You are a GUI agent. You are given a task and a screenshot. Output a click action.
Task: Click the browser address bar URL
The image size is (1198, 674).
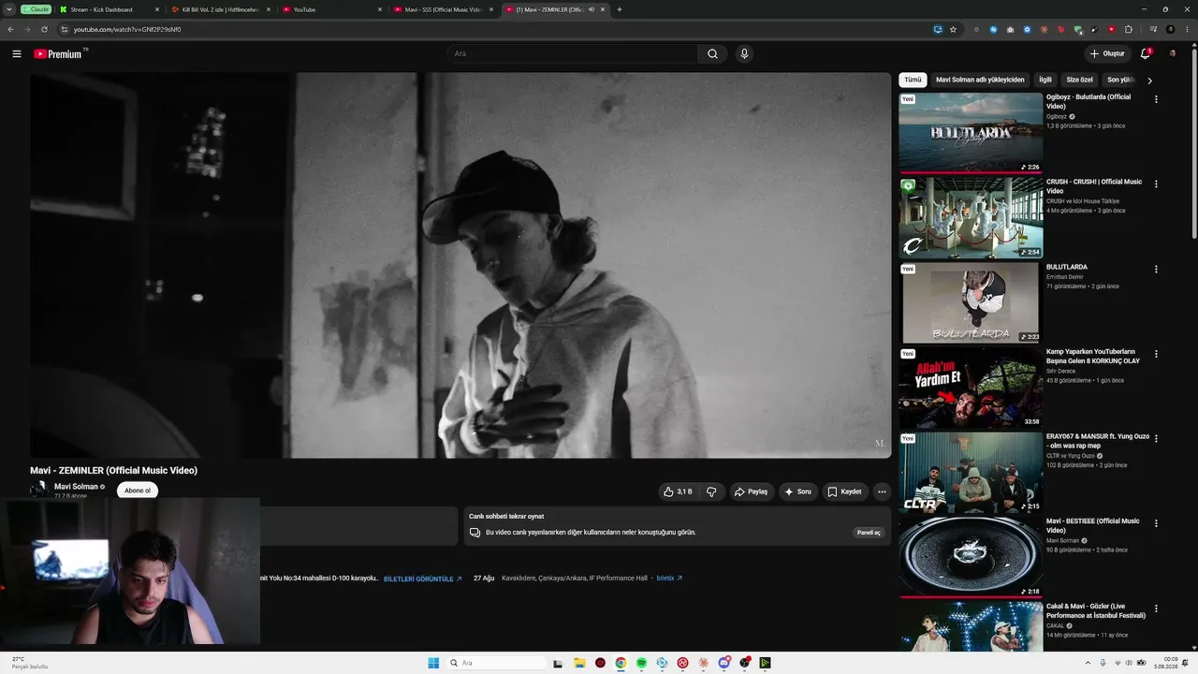(127, 29)
